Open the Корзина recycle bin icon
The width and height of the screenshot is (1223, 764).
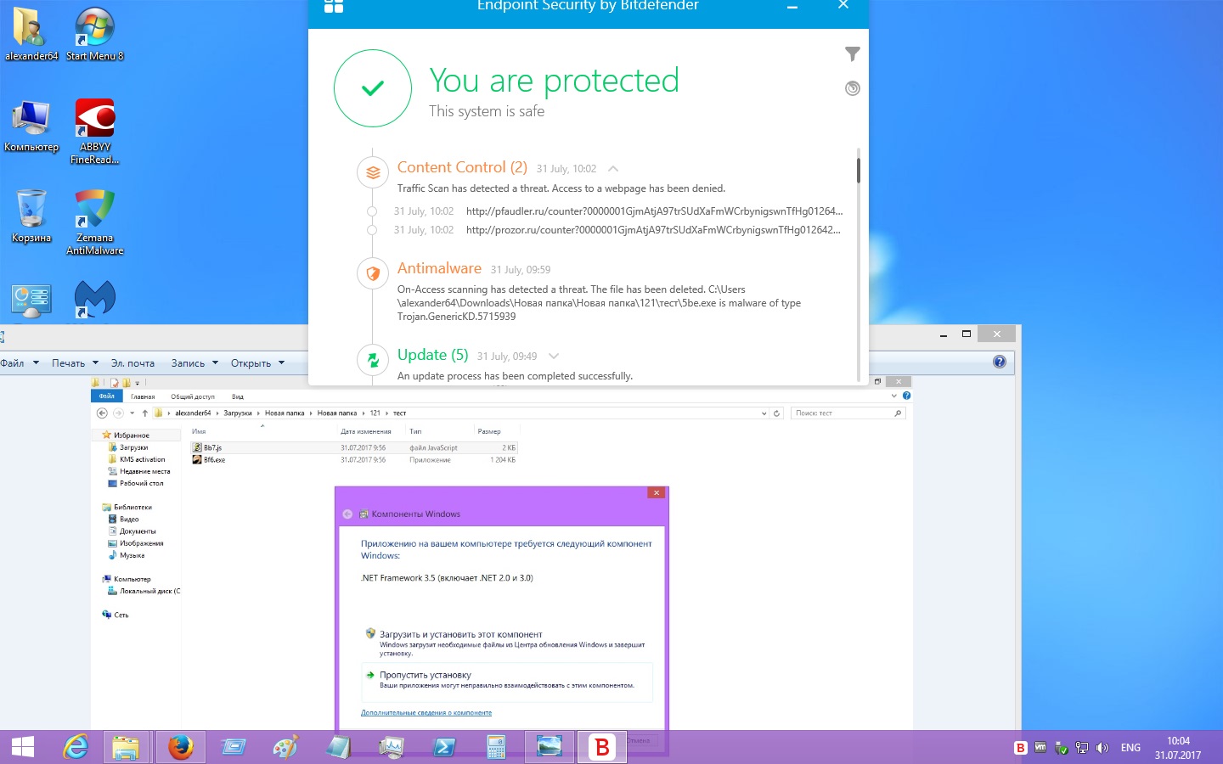pyautogui.click(x=31, y=216)
